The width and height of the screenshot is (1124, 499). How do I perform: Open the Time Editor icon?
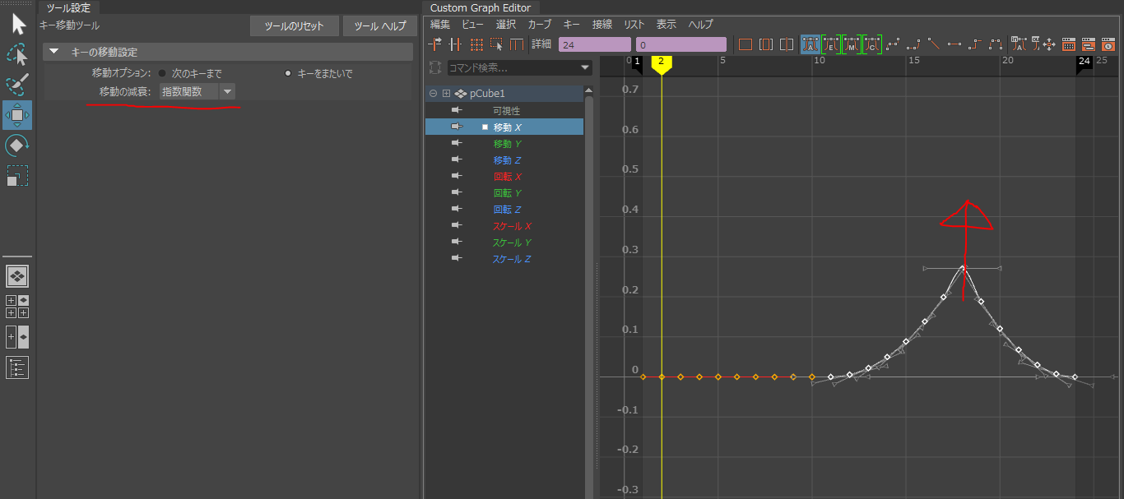pyautogui.click(x=1108, y=44)
